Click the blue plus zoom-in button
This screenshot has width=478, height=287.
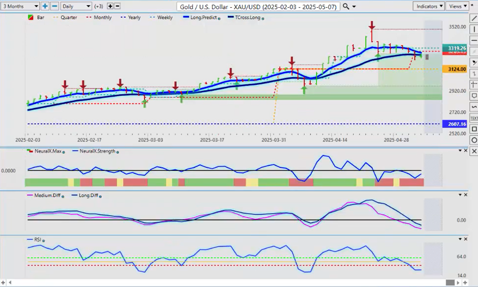(45, 6)
